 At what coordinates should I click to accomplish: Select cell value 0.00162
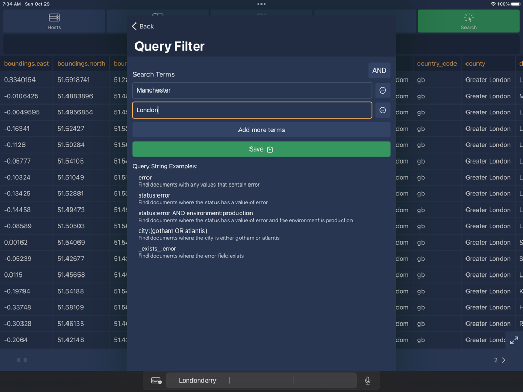[16, 243]
